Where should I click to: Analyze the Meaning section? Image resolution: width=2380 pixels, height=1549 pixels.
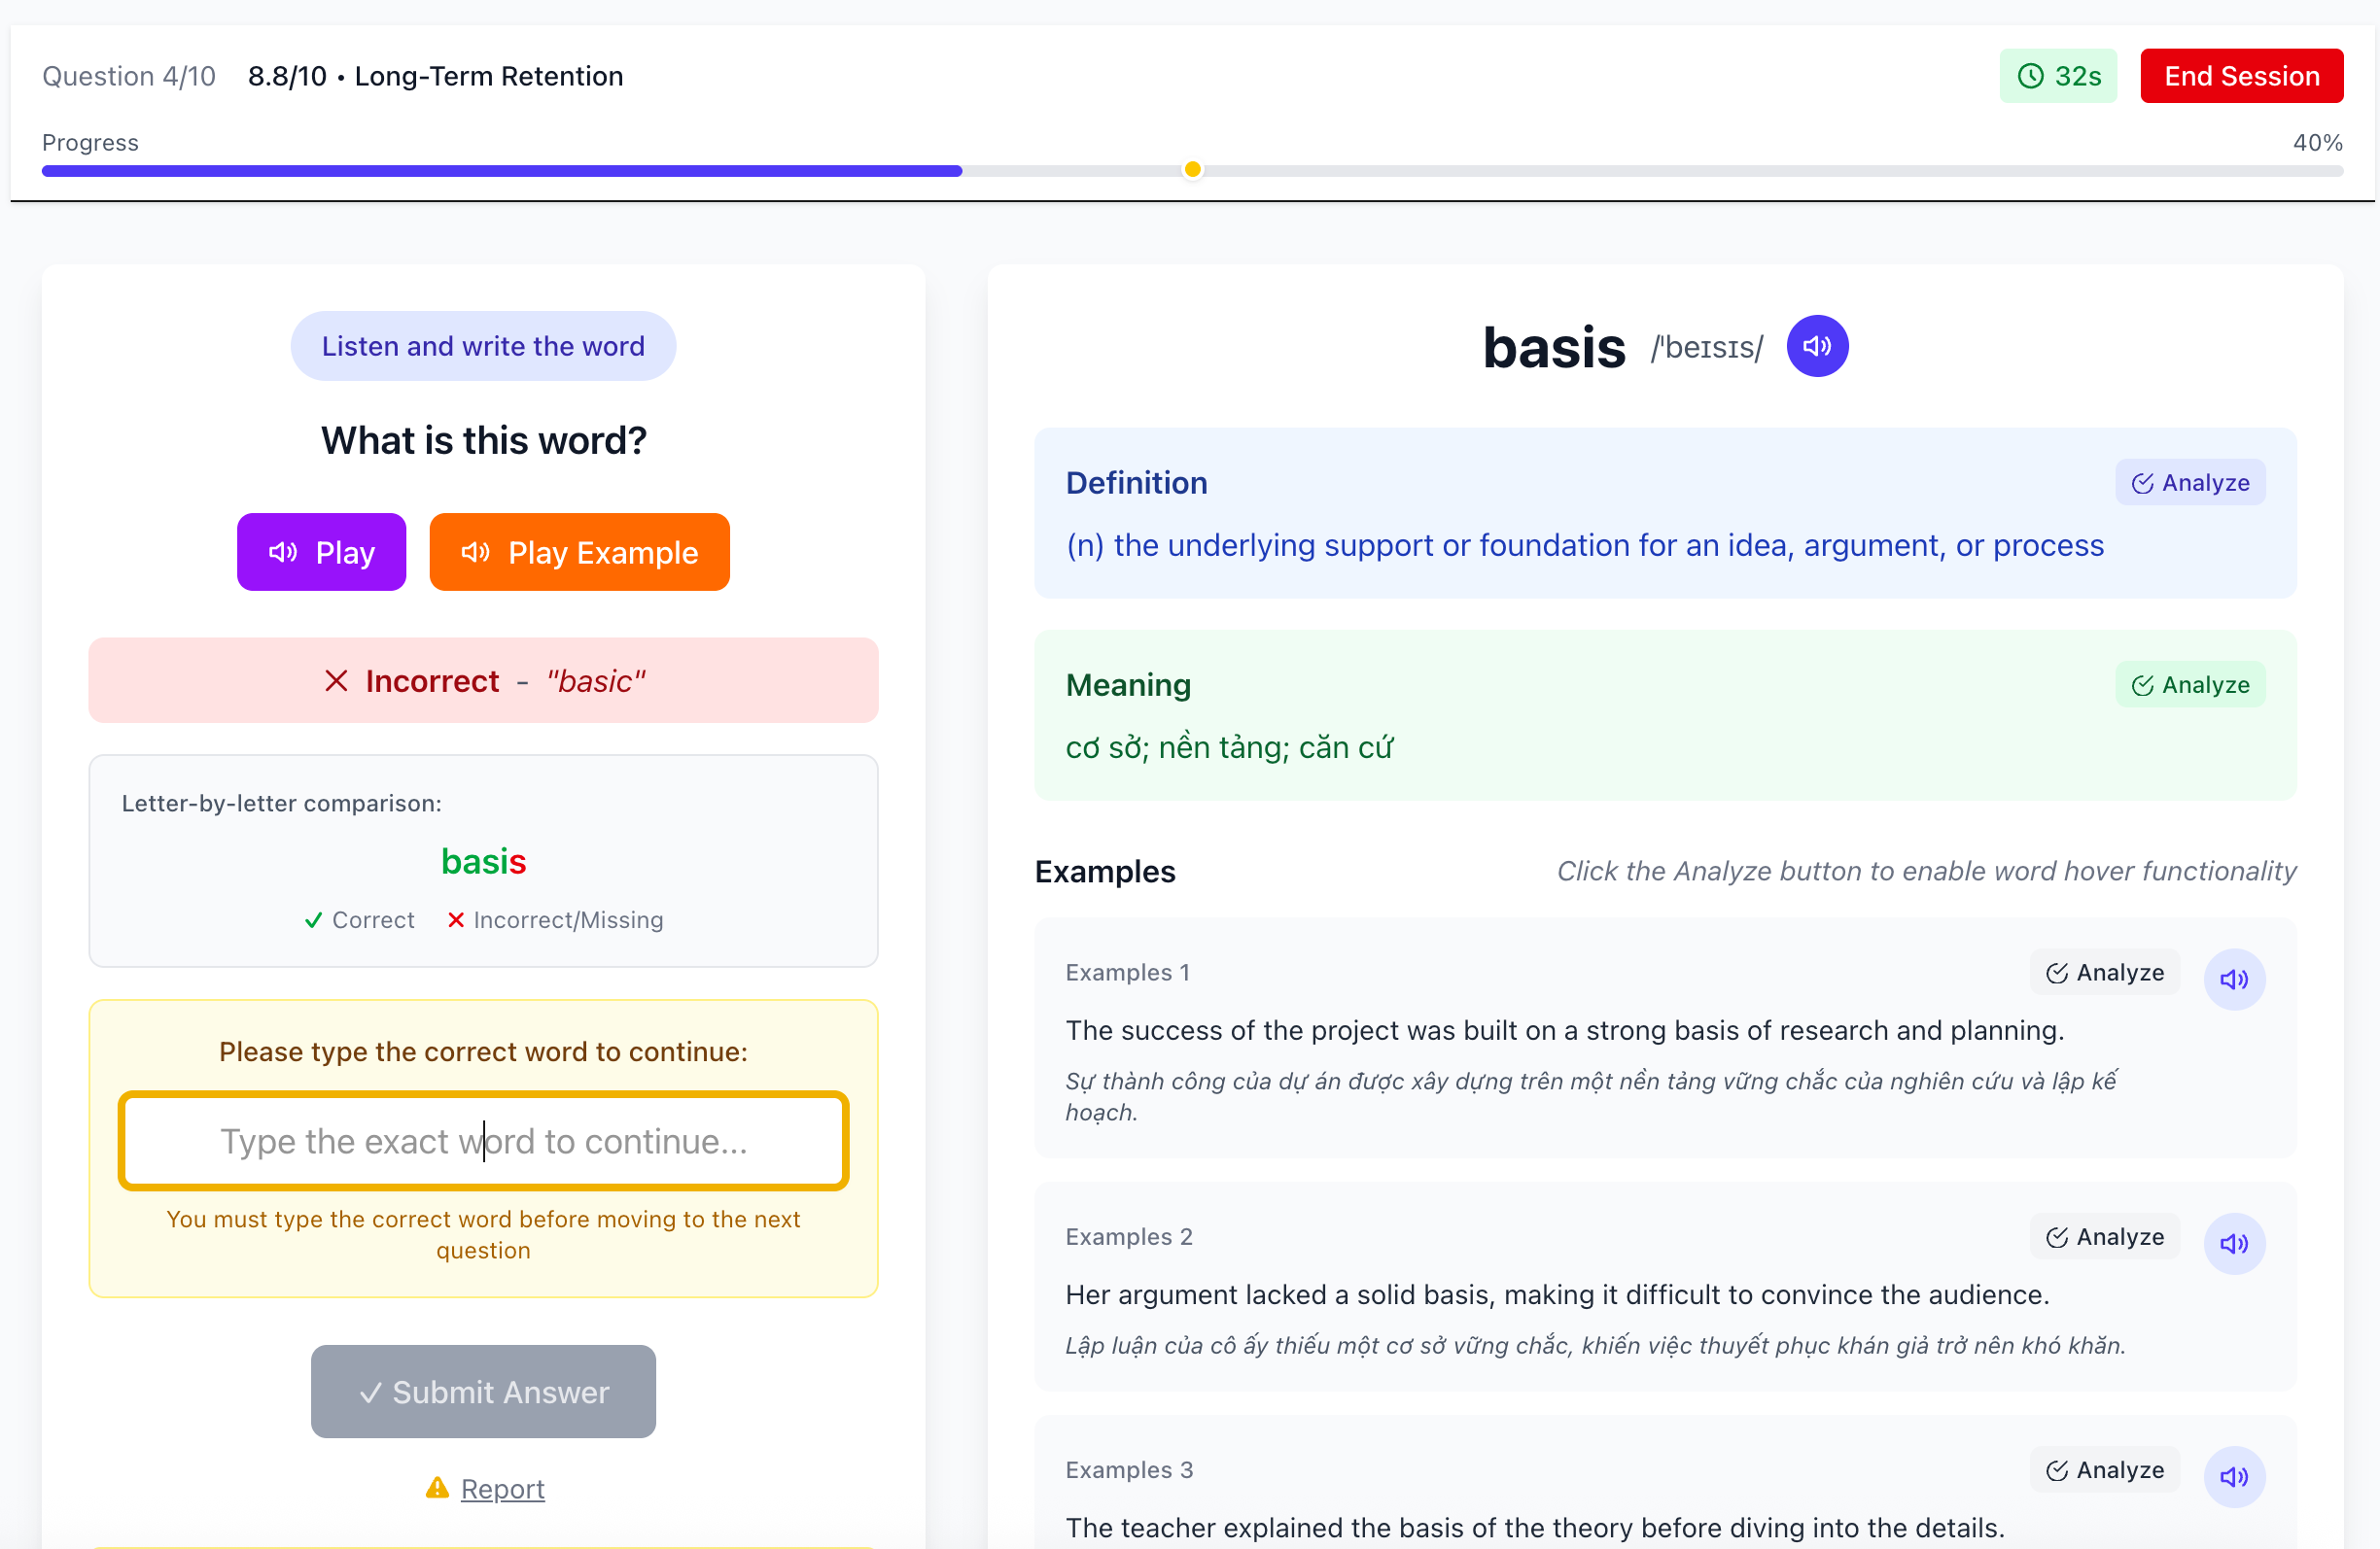click(x=2189, y=684)
